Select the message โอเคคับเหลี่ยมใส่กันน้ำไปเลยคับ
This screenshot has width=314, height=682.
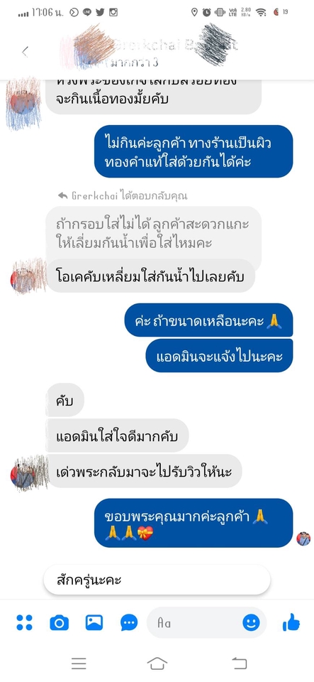(x=150, y=276)
